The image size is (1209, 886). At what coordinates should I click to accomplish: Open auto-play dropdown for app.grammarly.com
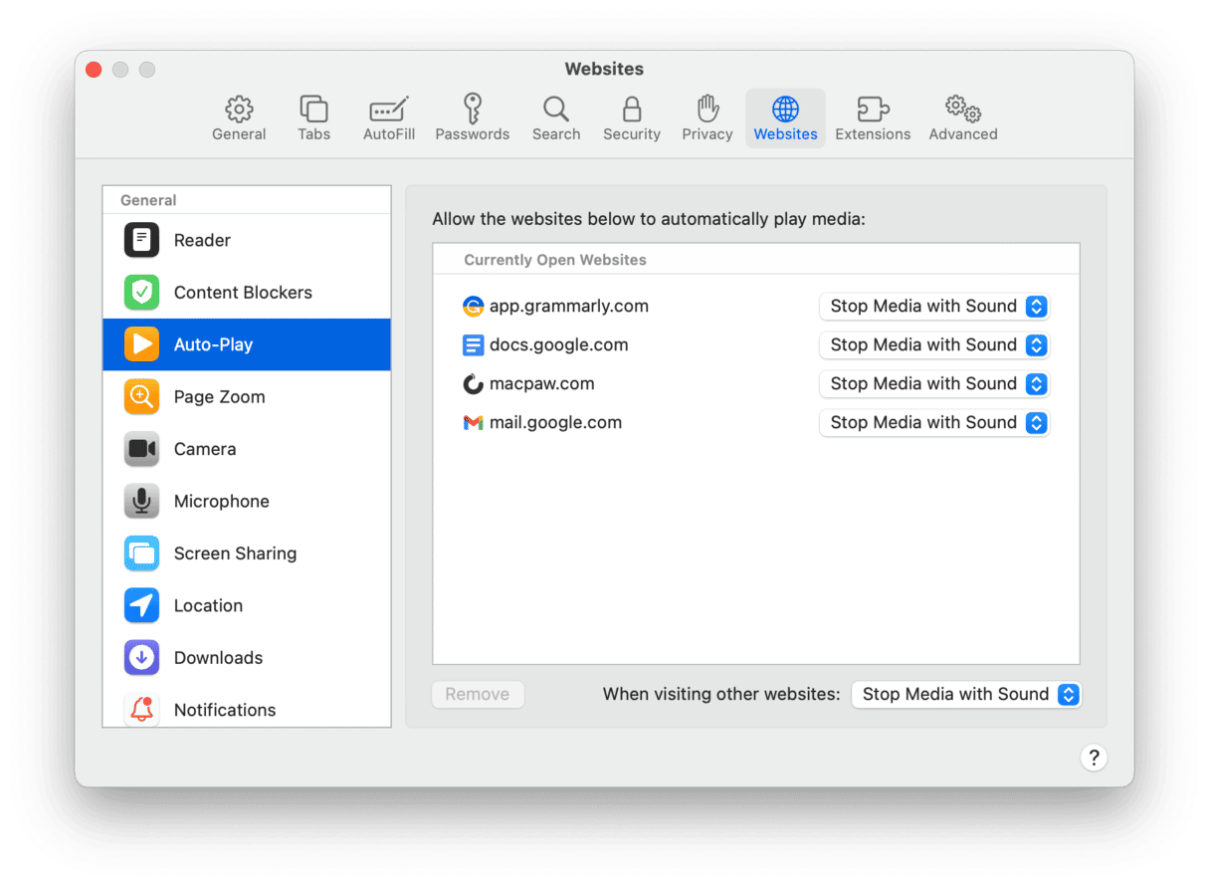click(934, 307)
